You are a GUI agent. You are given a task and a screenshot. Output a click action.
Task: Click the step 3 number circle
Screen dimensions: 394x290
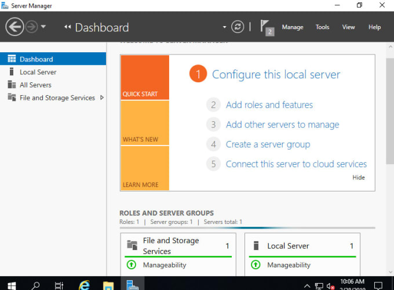(213, 125)
